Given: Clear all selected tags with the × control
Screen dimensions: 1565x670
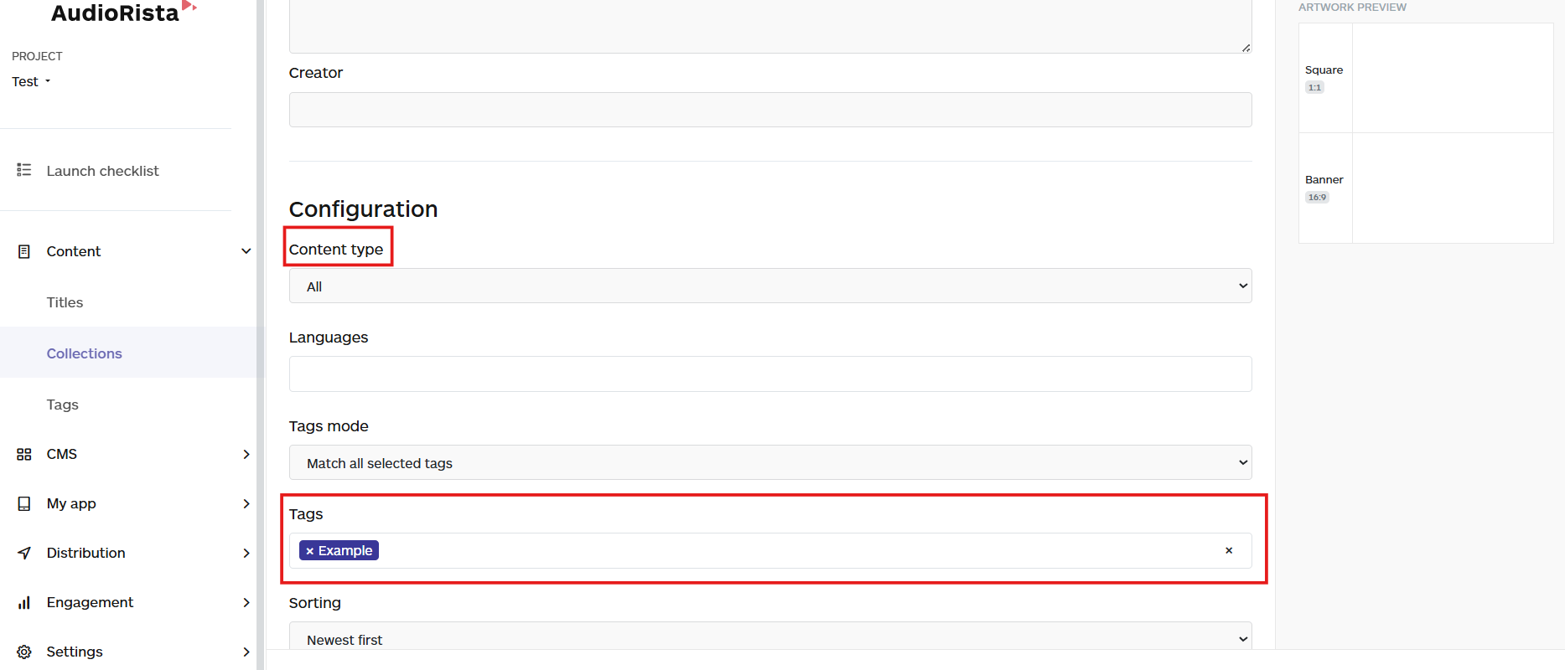Looking at the screenshot, I should pyautogui.click(x=1229, y=550).
